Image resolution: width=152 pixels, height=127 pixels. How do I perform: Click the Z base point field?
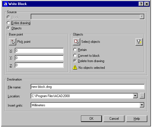click(x=39, y=65)
